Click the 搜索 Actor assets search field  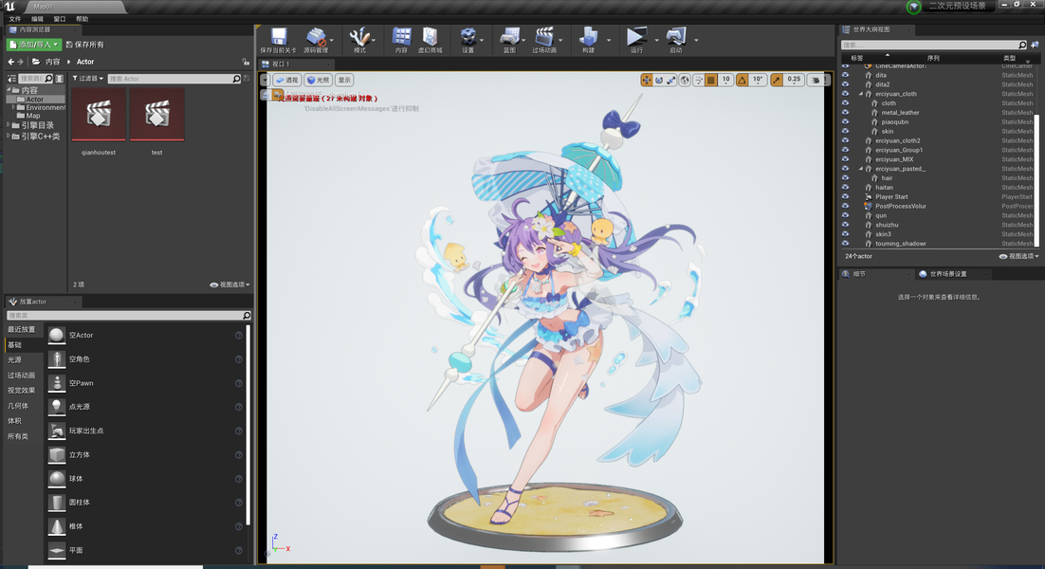[x=174, y=79]
